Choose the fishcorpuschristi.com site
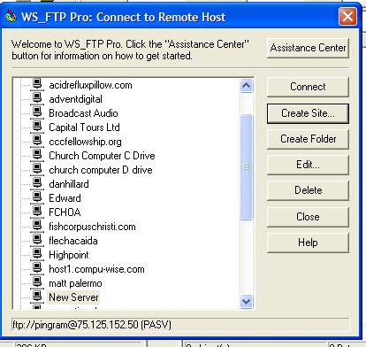366x347 pixels. pos(92,227)
